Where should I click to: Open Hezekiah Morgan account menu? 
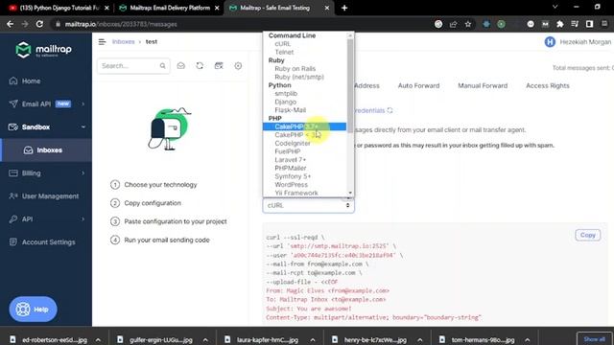point(585,42)
